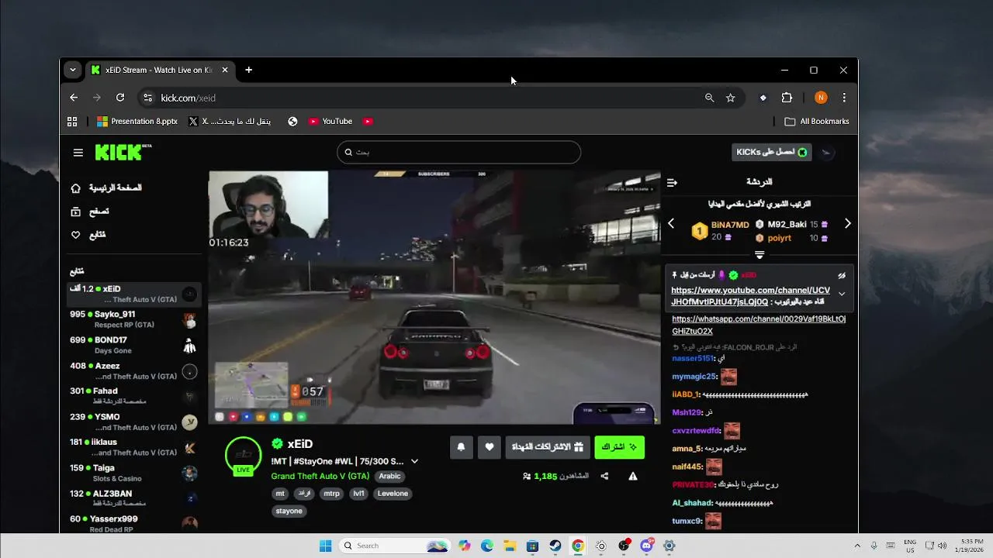This screenshot has width=993, height=558.
Task: Open the Sayko_911 channel in sidebar
Action: (134, 319)
